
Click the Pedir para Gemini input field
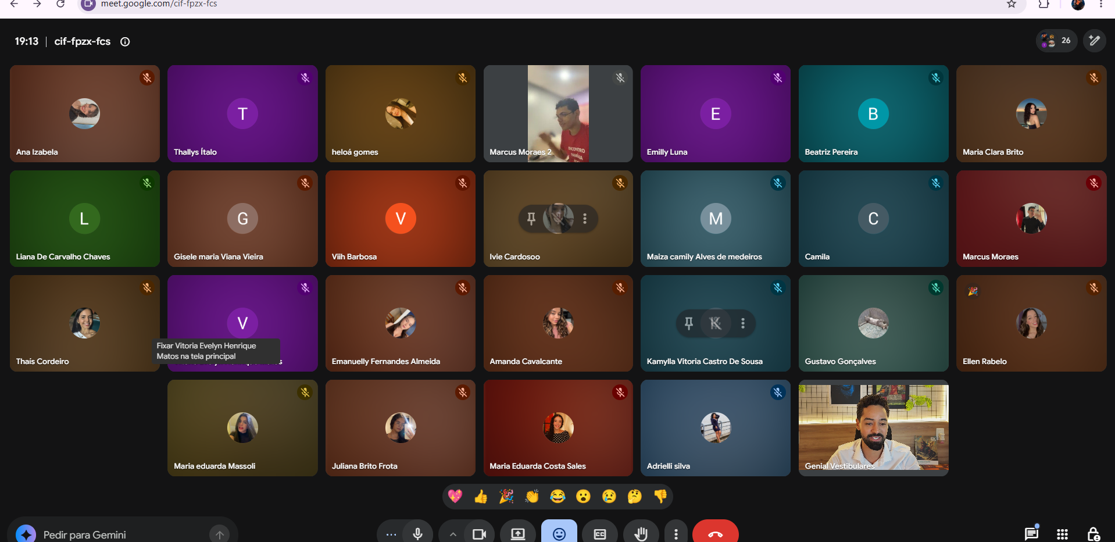[x=122, y=534]
